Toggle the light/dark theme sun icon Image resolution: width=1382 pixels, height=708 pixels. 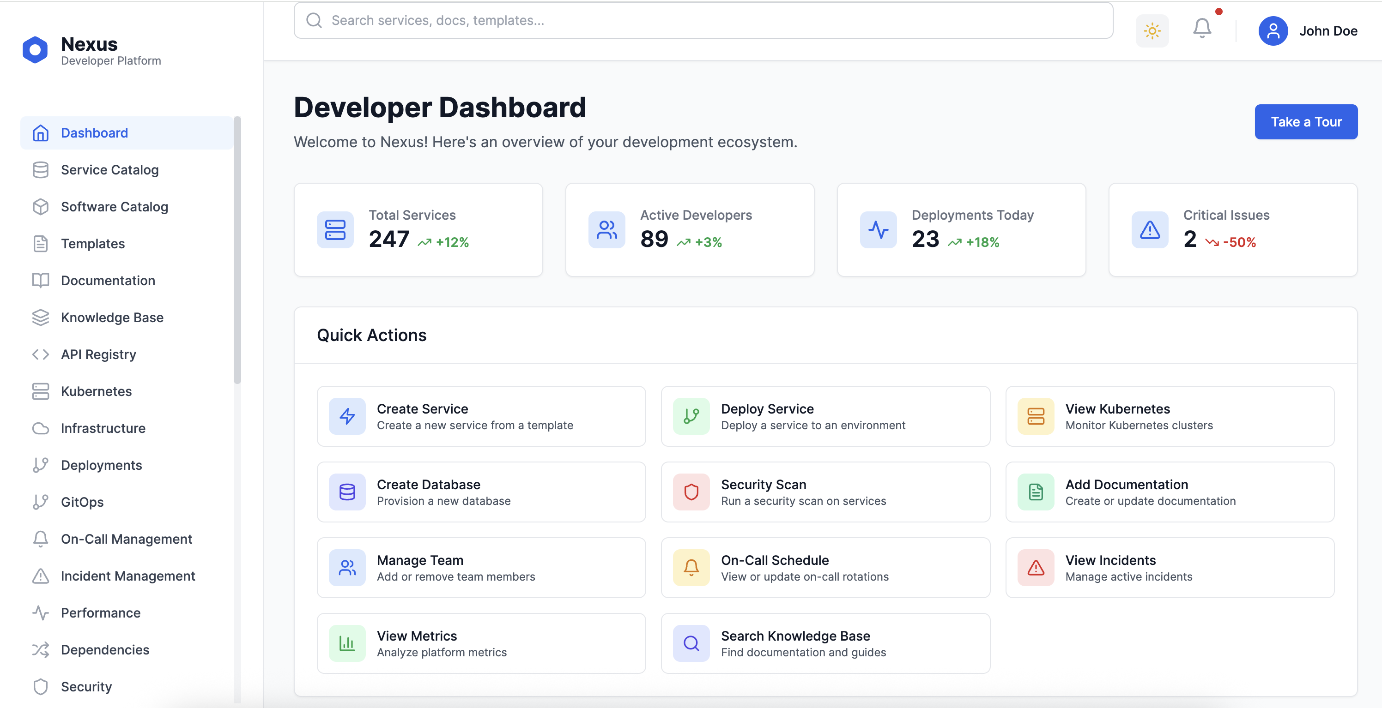click(x=1152, y=30)
